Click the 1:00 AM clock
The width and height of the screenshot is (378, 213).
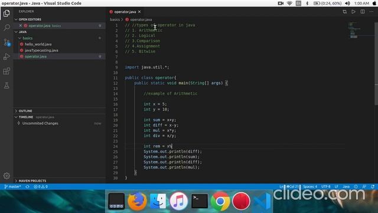361,4
